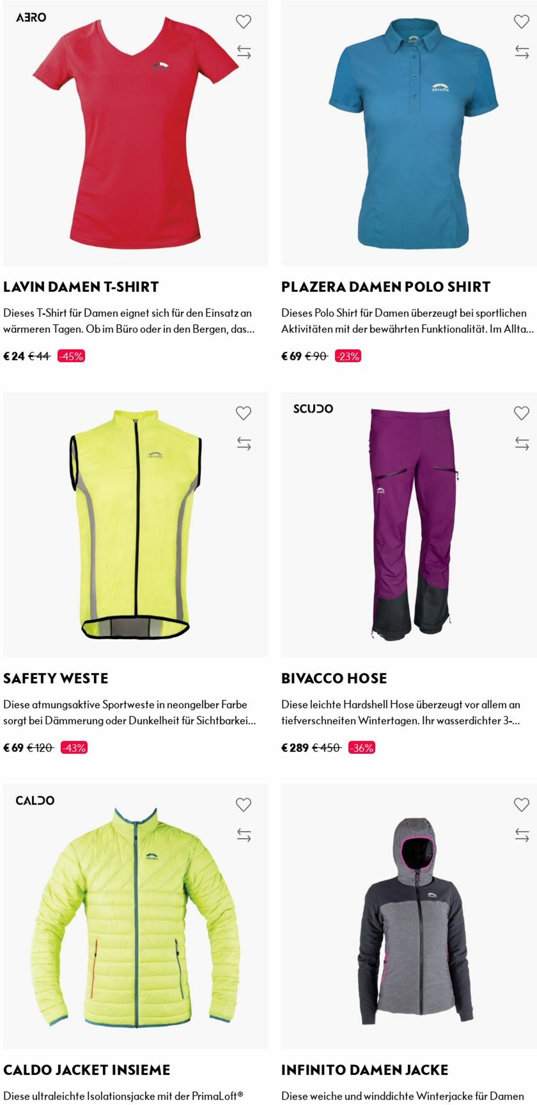Open Plazera Damen Polo Shirt product page
The height and width of the screenshot is (1105, 537).
386,287
